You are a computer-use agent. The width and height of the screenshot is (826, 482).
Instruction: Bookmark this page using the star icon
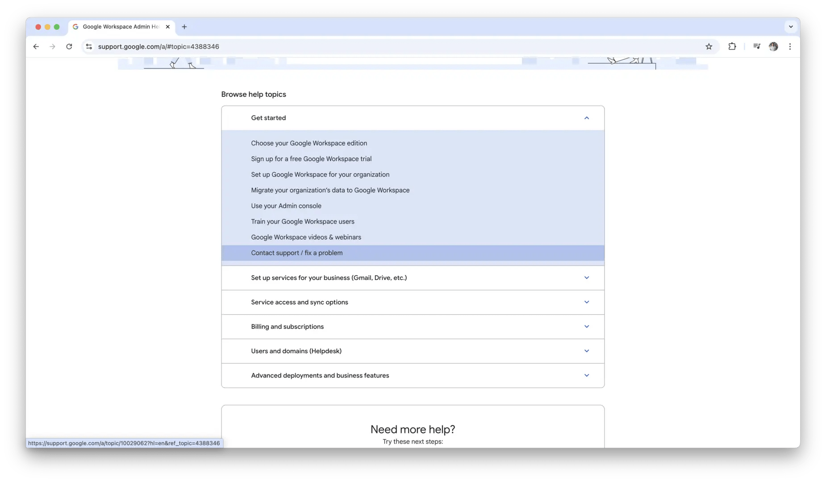pyautogui.click(x=709, y=46)
